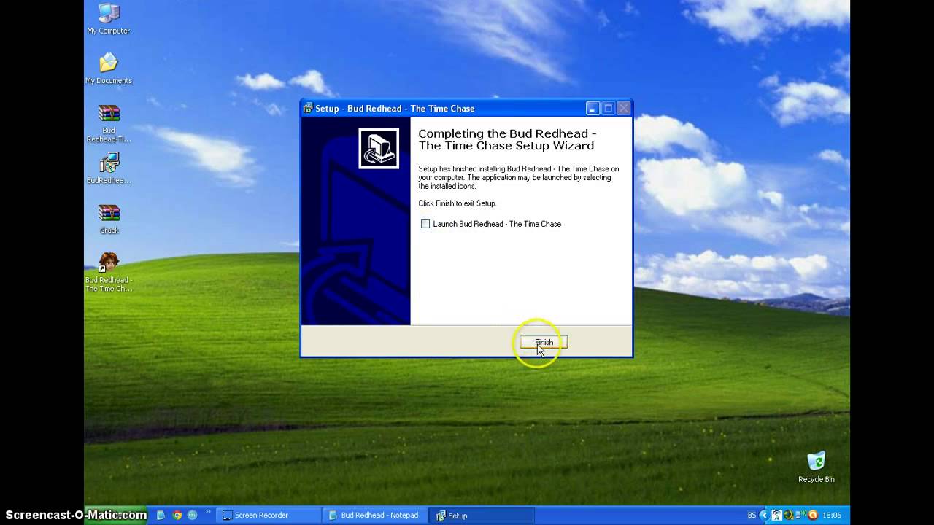Click the Finish button in Setup wizard
This screenshot has width=934, height=525.
[x=544, y=342]
